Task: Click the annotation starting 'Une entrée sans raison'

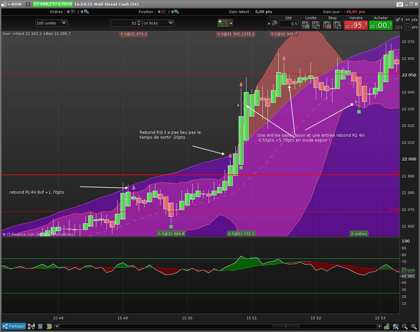Action: [311, 138]
